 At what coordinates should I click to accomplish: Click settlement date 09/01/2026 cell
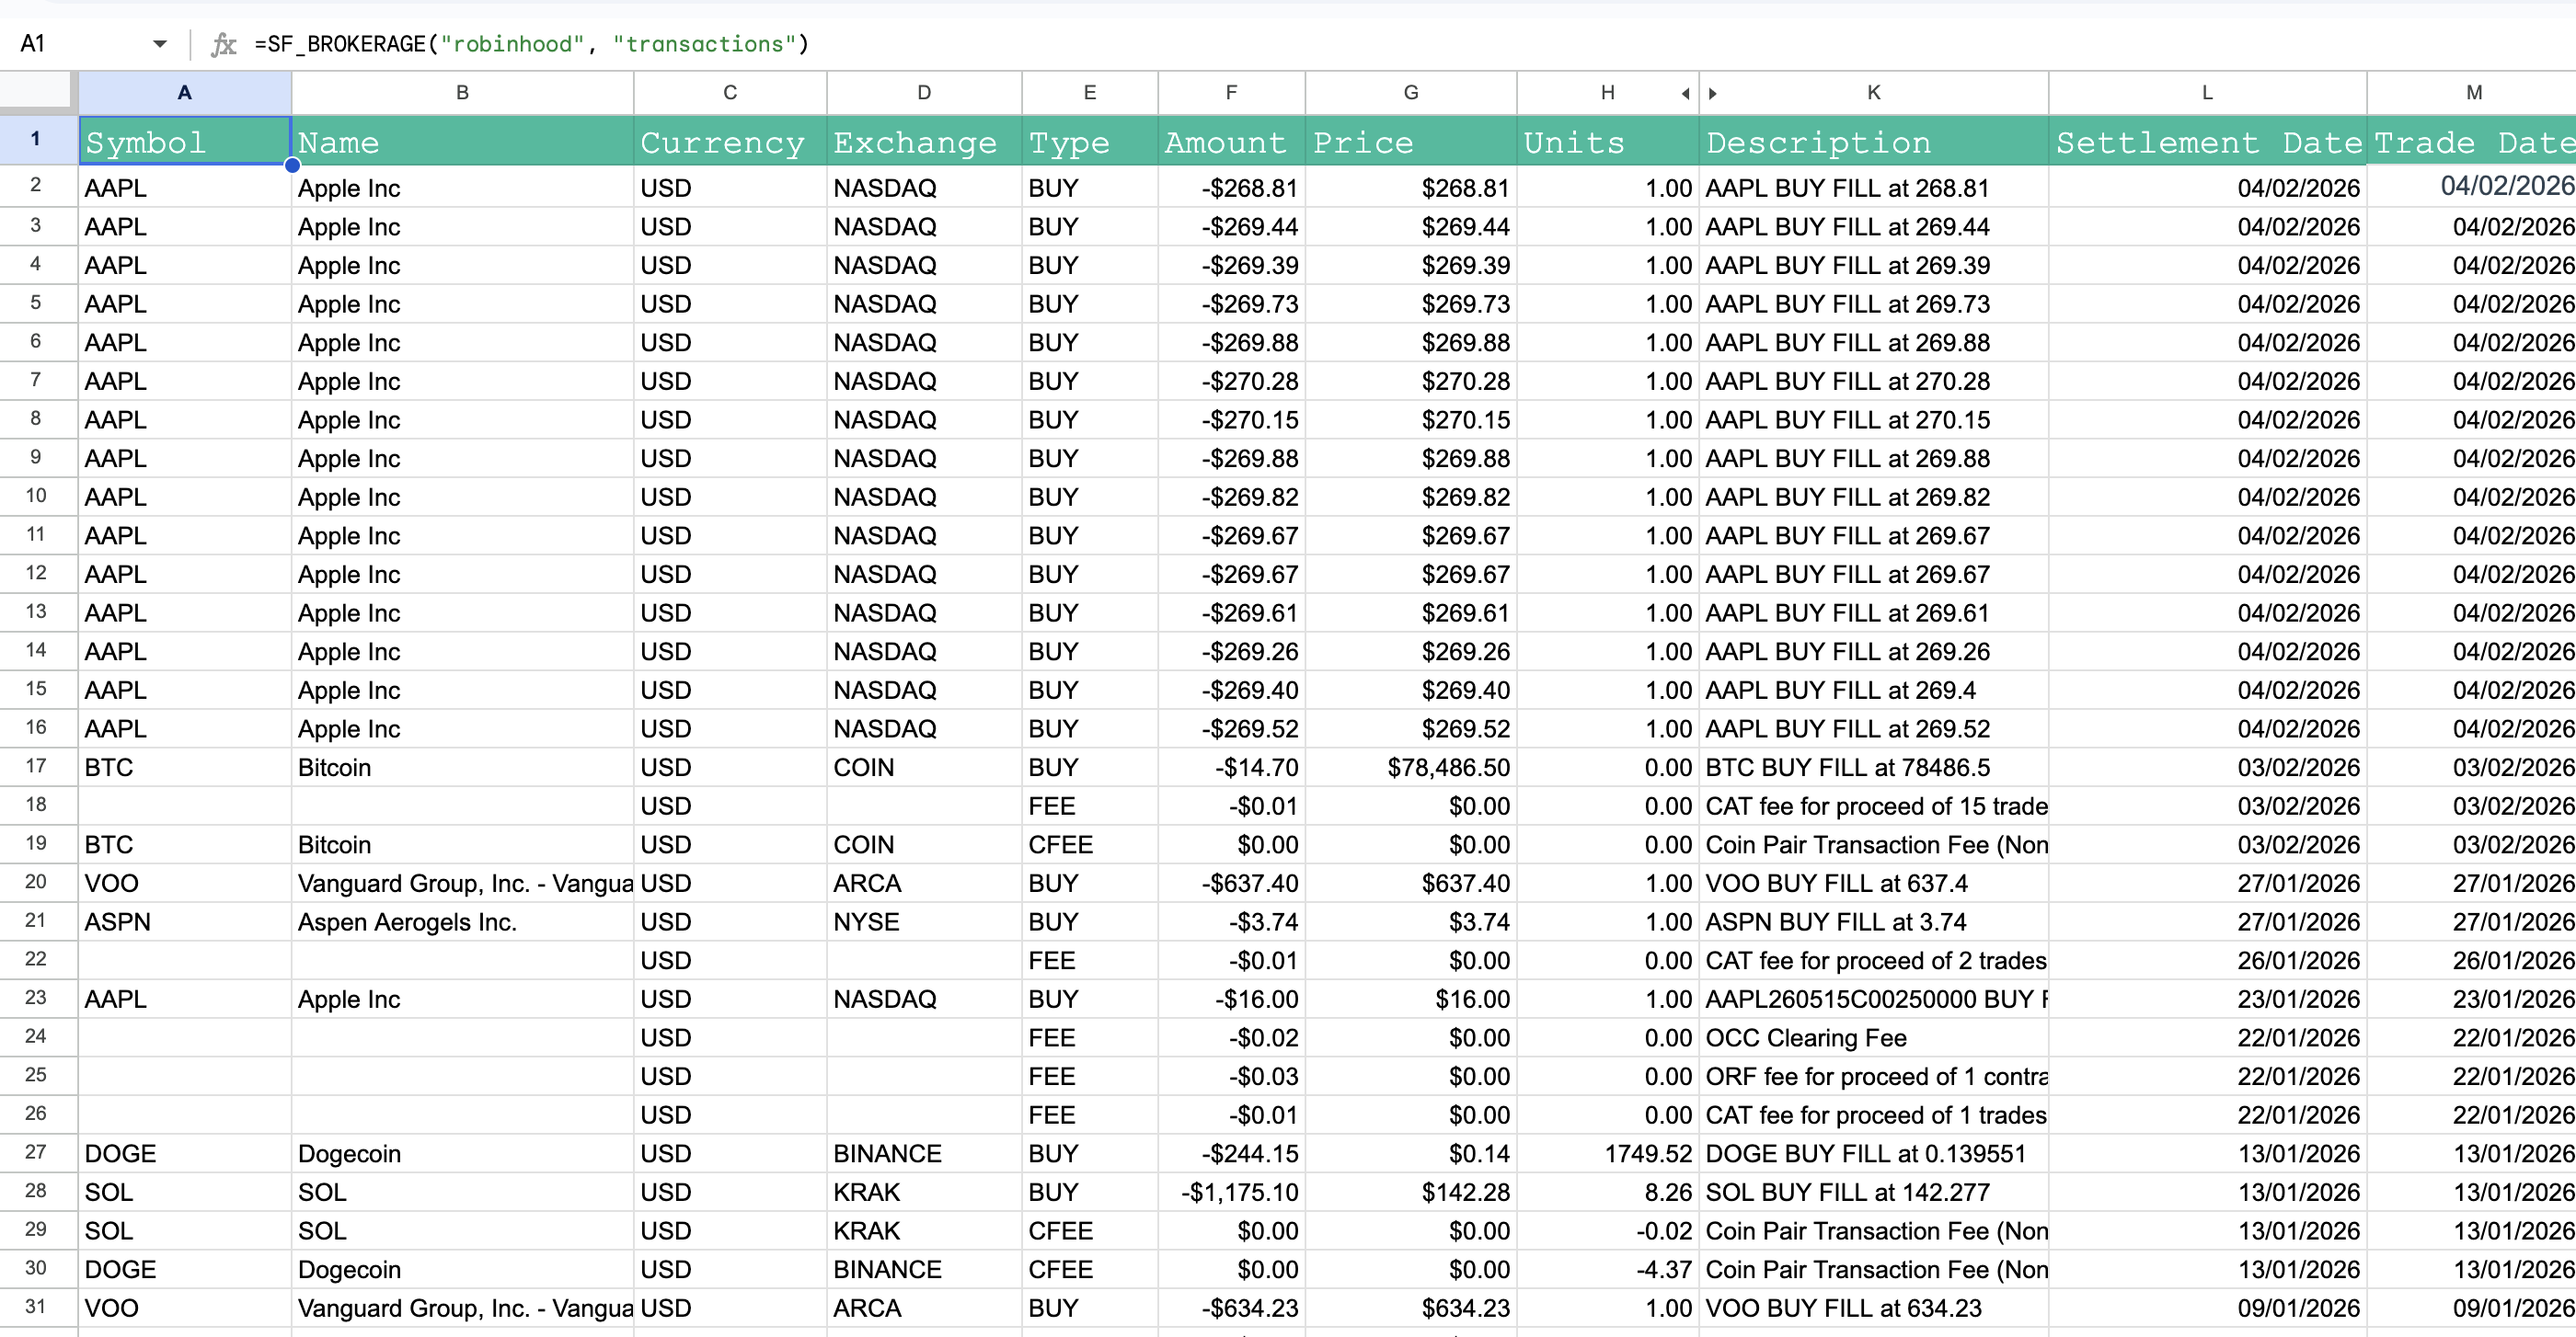[x=2207, y=1308]
